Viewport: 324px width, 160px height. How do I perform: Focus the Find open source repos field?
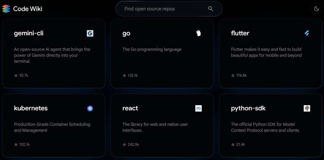[x=169, y=9]
